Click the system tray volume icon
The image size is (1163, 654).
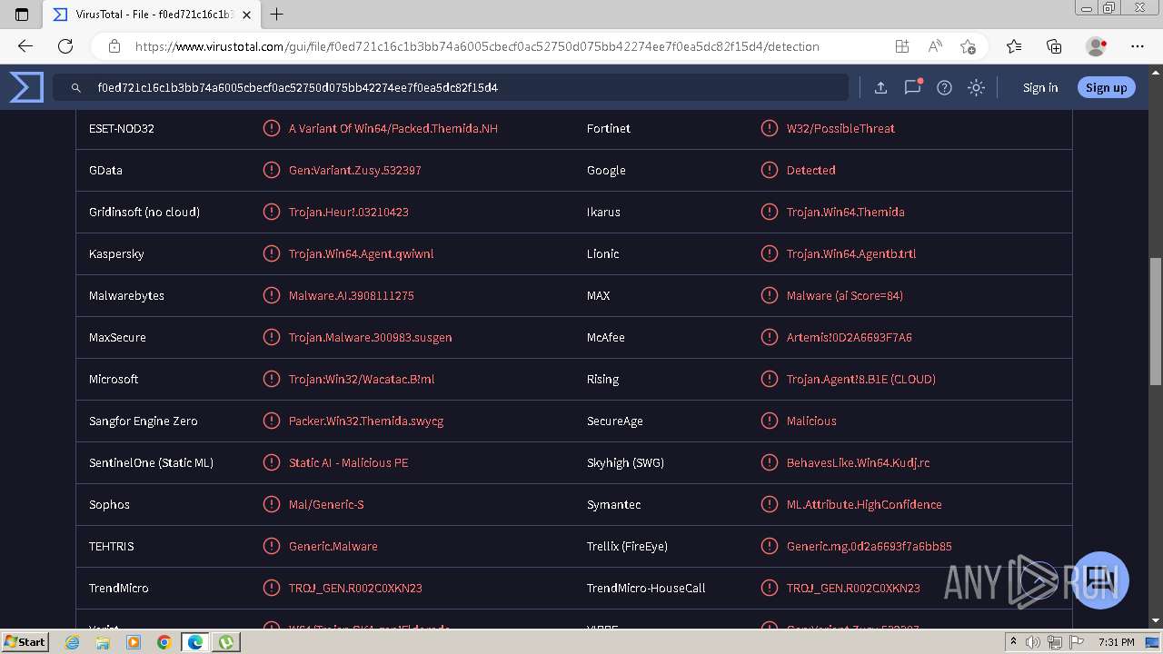point(1033,642)
